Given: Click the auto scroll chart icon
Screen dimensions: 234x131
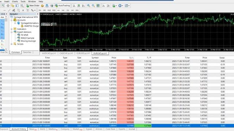Looking at the screenshot, I should tap(103, 6).
